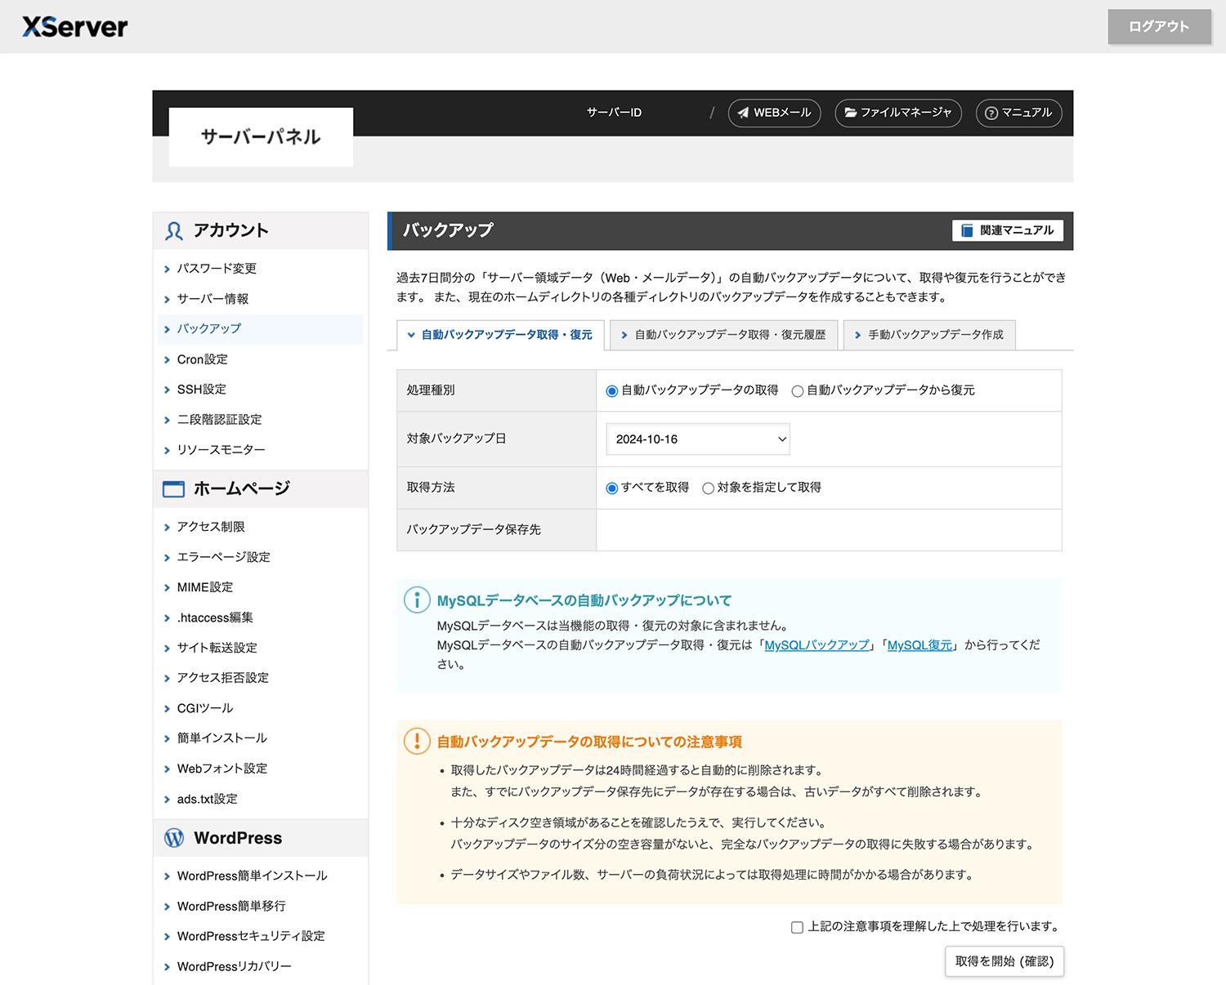The width and height of the screenshot is (1226, 985).
Task: Click the WordPress logo icon
Action: click(x=174, y=838)
